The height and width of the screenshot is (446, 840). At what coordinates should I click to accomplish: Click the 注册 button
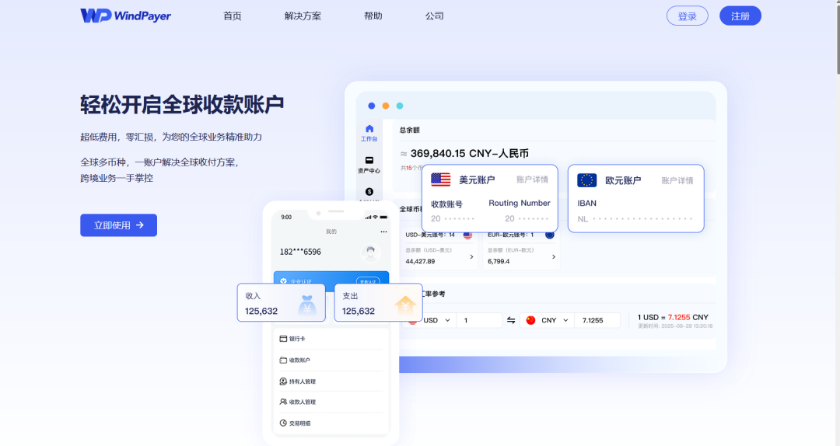[x=740, y=16]
